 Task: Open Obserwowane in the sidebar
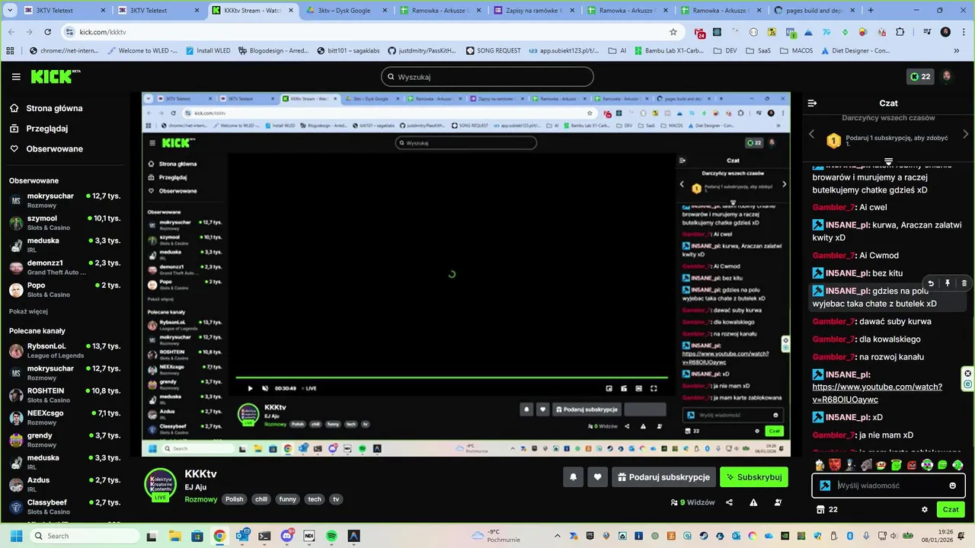tap(47, 149)
